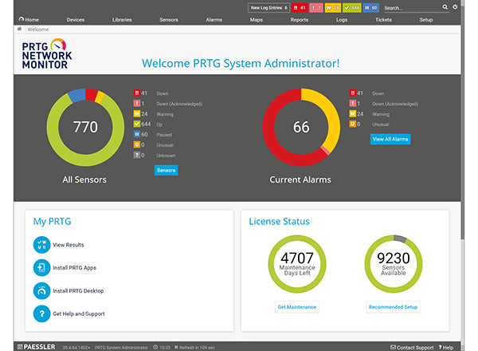The image size is (478, 351).
Task: Click the Refresh in 109 sec pause control
Action: coord(195,347)
